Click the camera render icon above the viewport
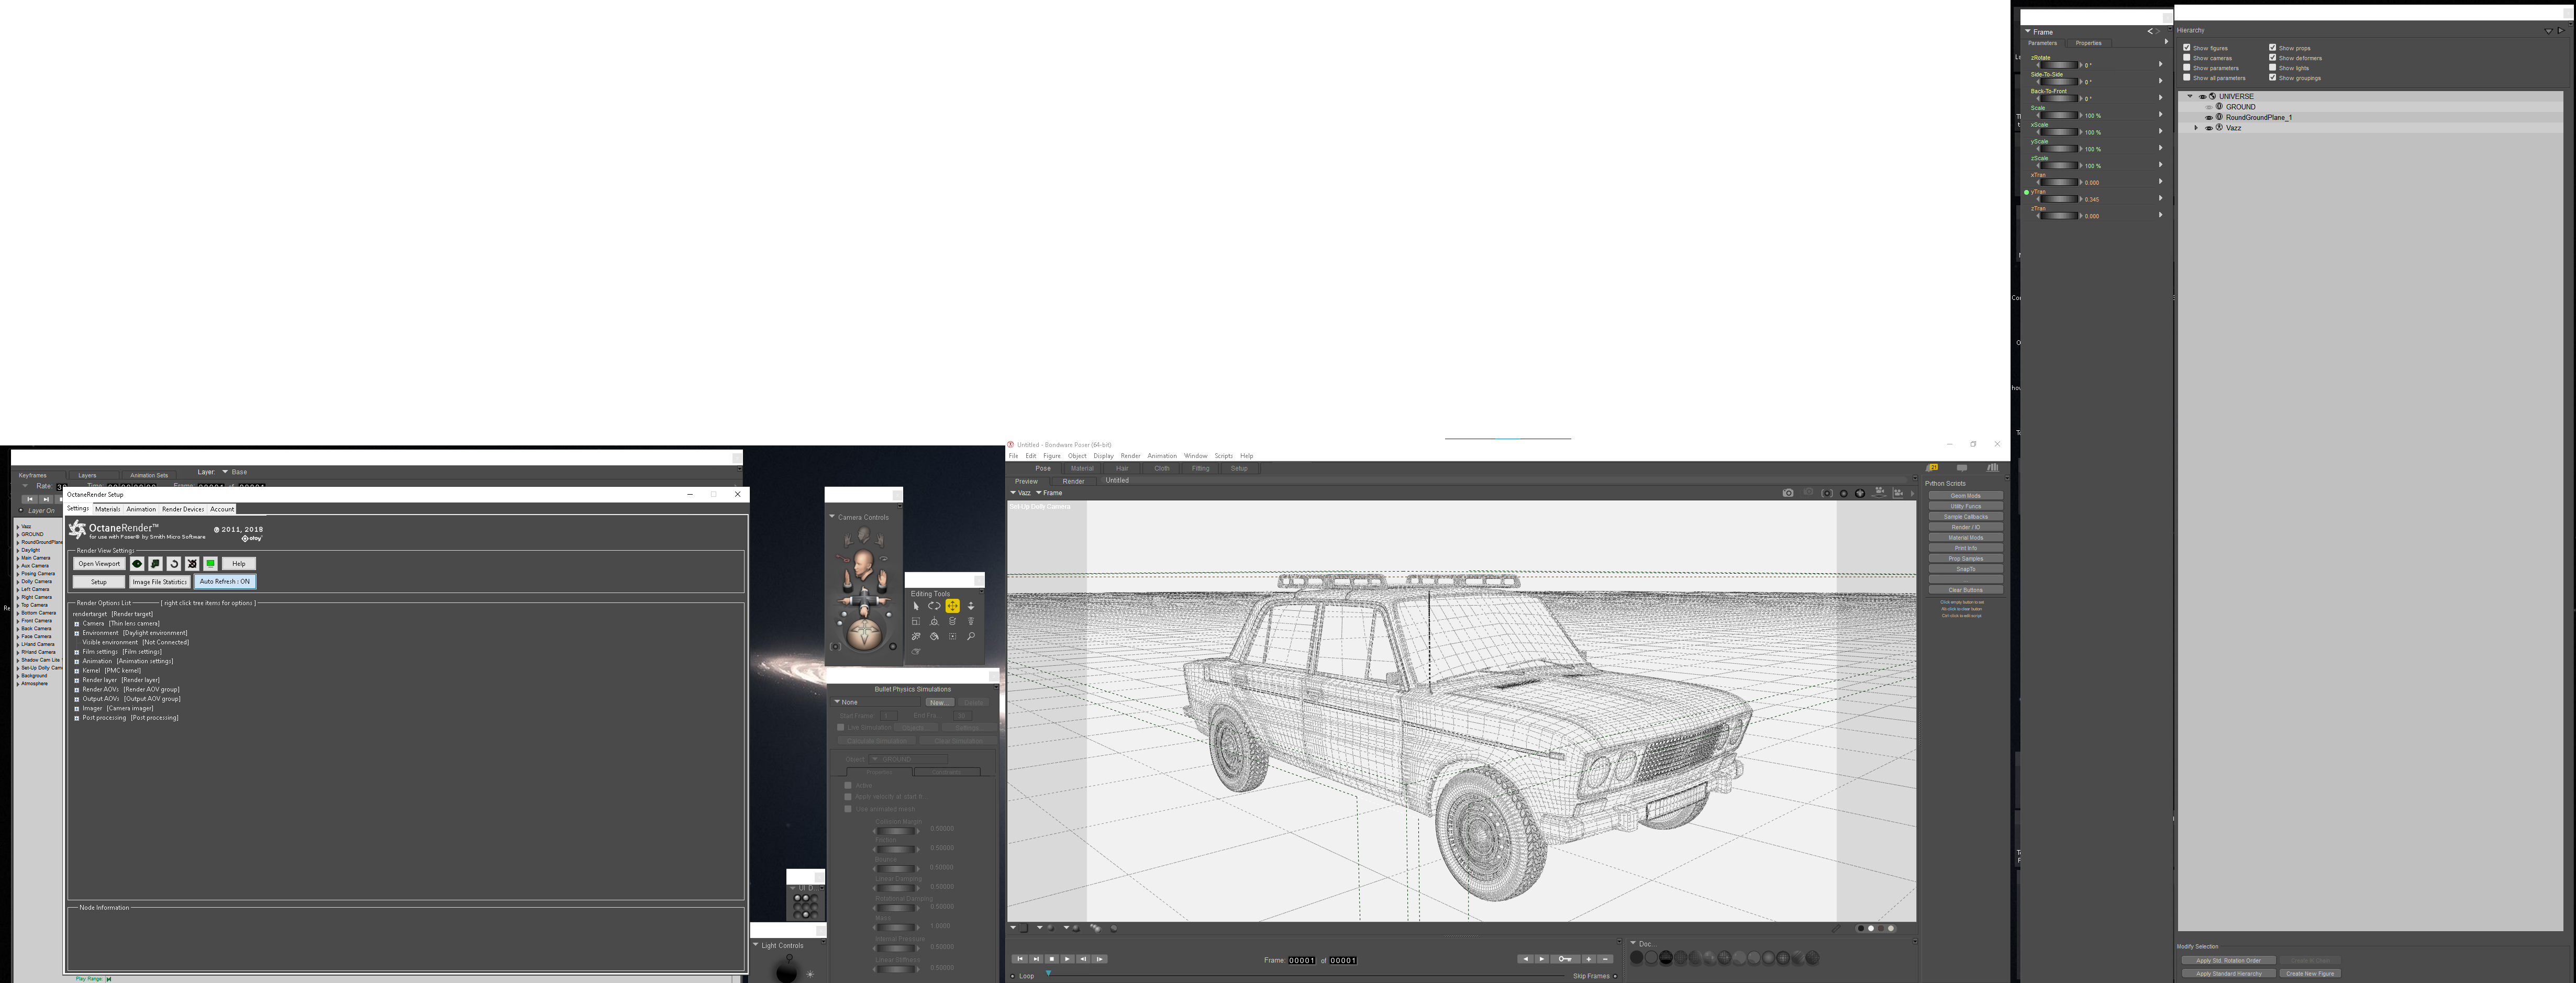The height and width of the screenshot is (983, 2576). click(x=1788, y=493)
